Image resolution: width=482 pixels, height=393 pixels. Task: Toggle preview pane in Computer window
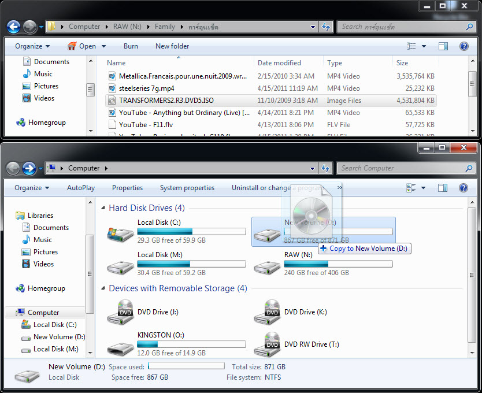(442, 188)
